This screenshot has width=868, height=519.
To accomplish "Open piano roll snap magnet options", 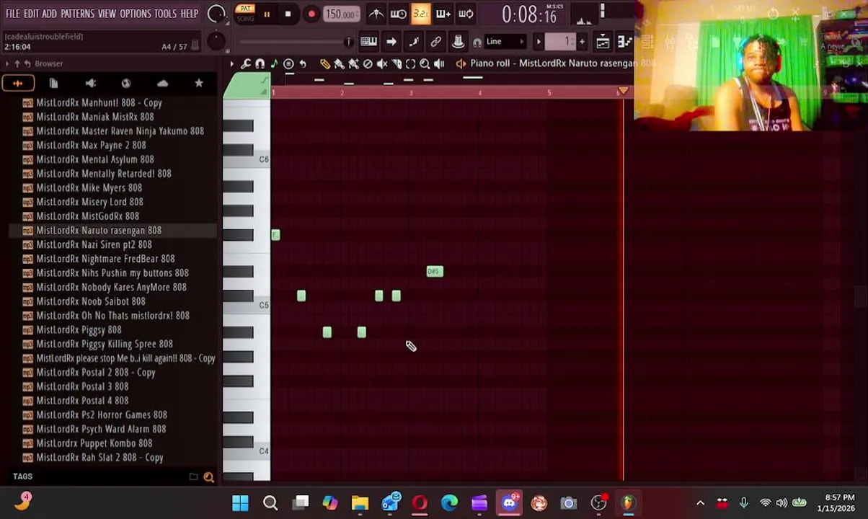I will (x=260, y=64).
